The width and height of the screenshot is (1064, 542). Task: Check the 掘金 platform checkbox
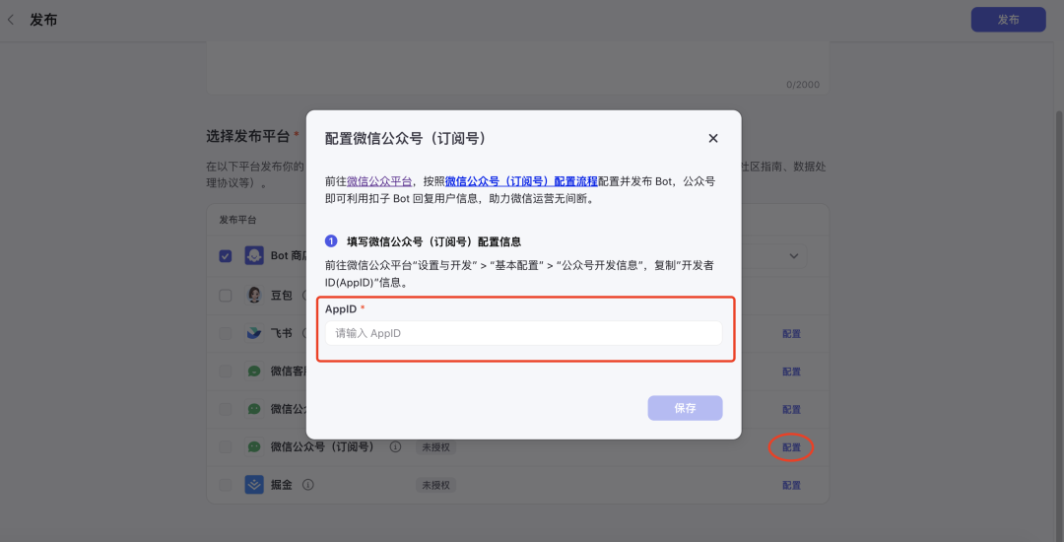click(x=226, y=485)
